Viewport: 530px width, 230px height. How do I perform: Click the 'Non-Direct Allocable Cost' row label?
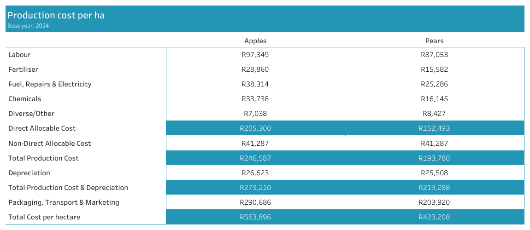tap(50, 144)
